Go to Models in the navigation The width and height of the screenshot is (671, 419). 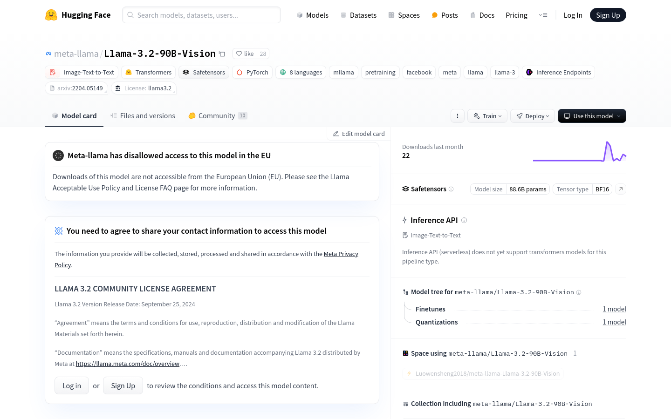pos(312,15)
